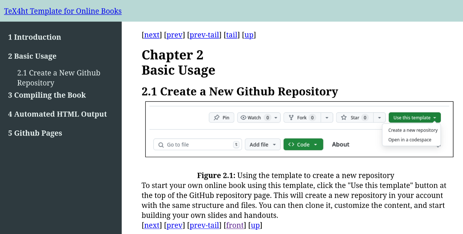Image resolution: width=463 pixels, height=234 pixels.
Task: Click the Pin button in the figure screenshot
Action: click(x=222, y=117)
